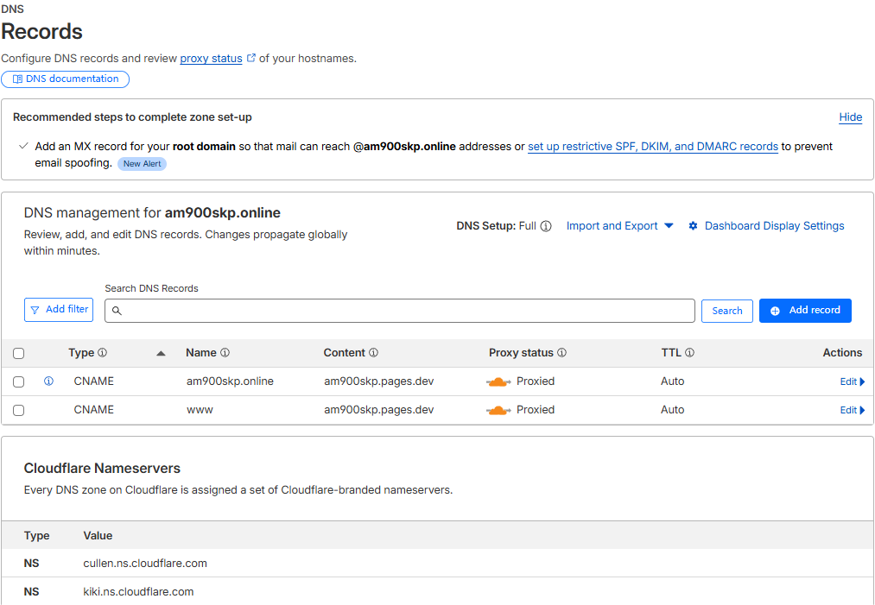Click the New Alert badge
This screenshot has height=605, width=875.
point(143,164)
